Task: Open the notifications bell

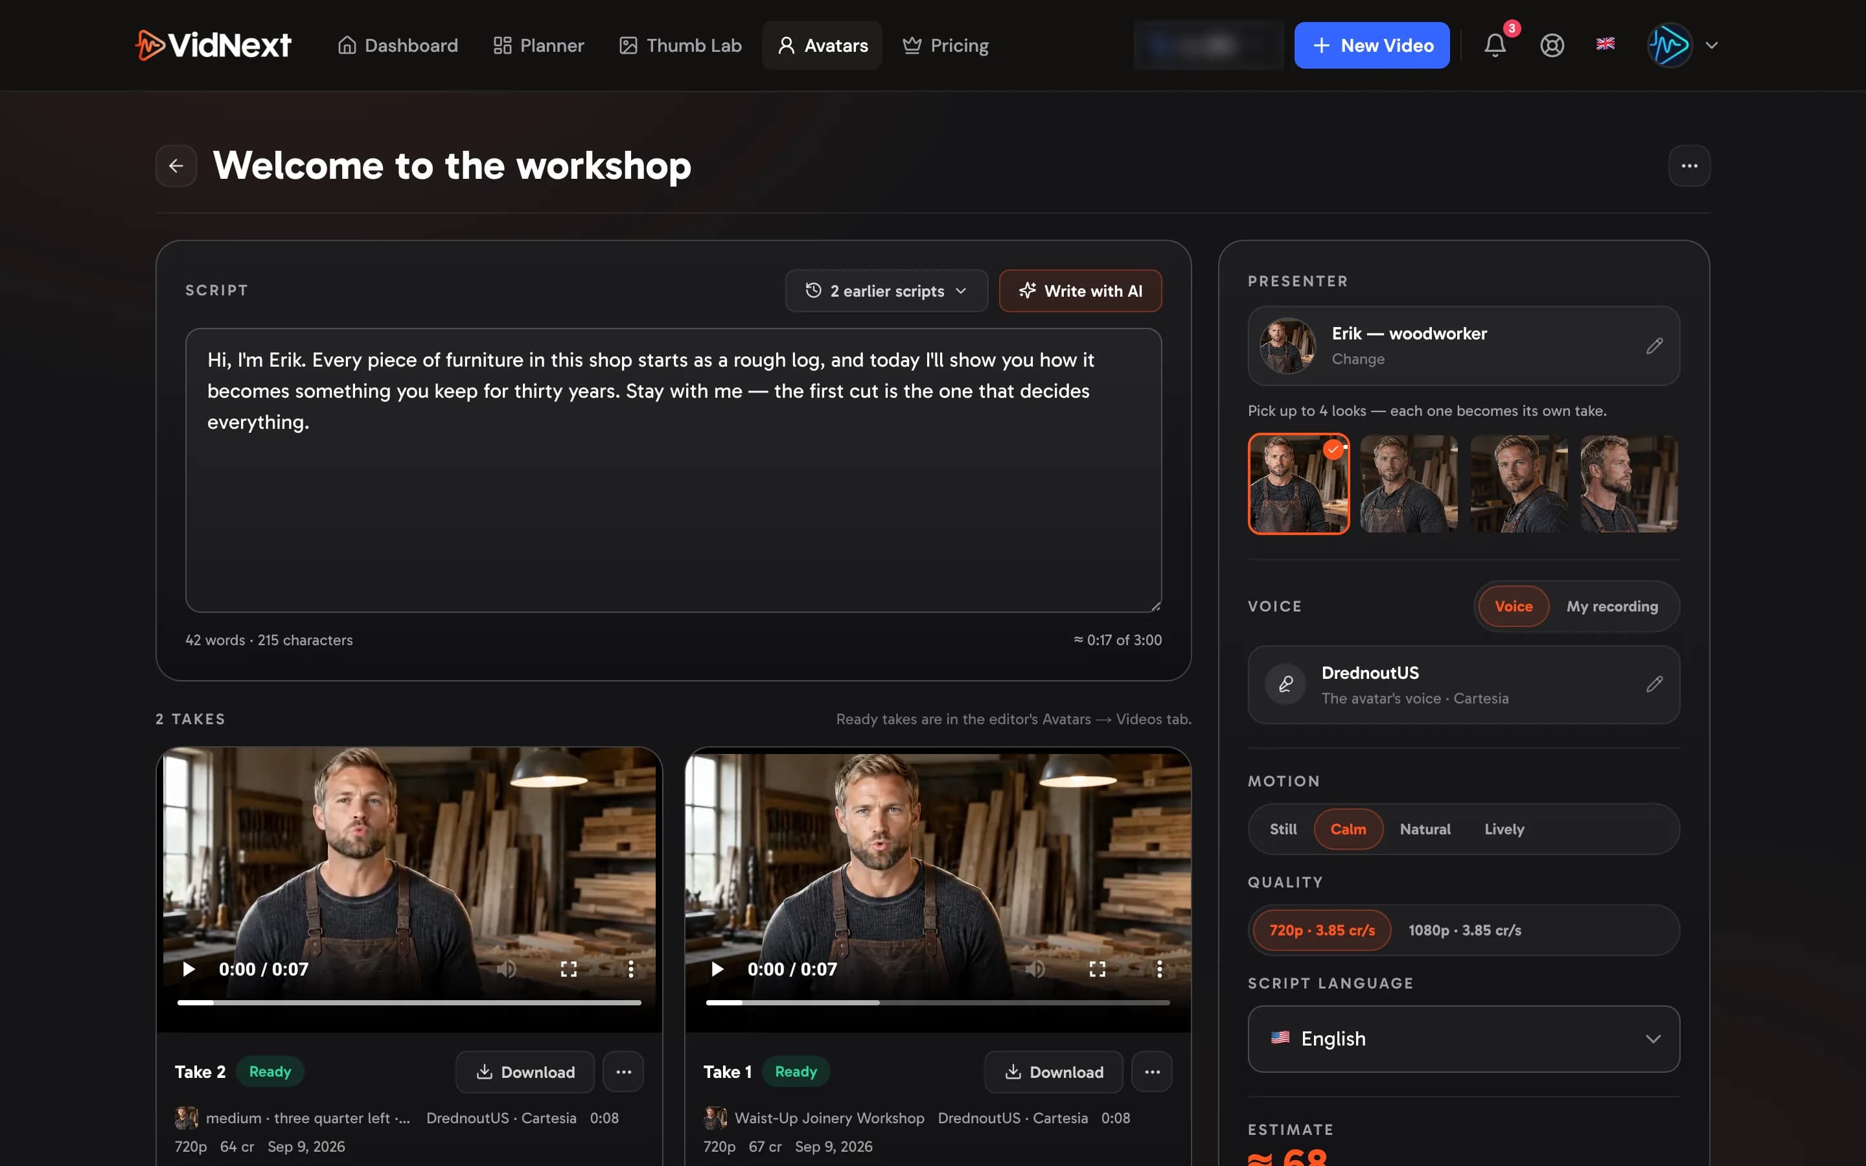Action: (x=1495, y=45)
